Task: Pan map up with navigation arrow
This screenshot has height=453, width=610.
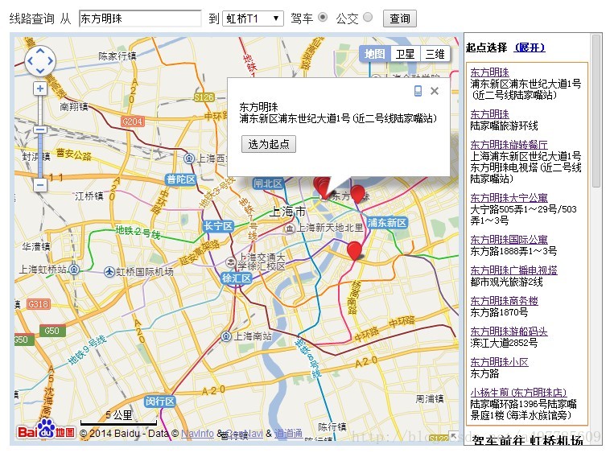Action: pyautogui.click(x=40, y=51)
